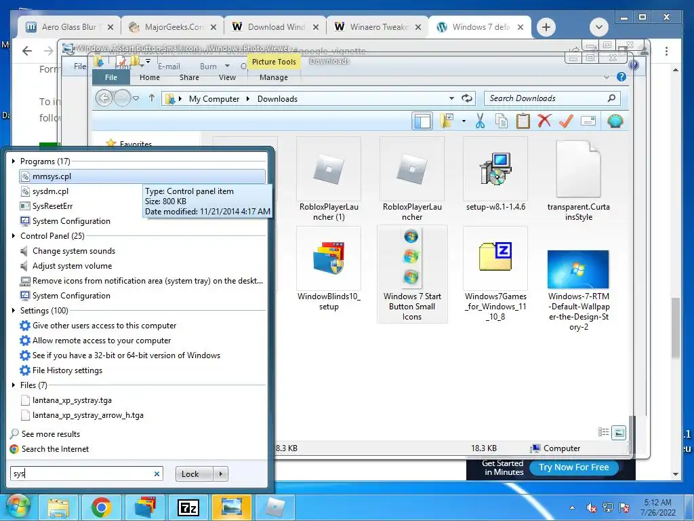Click the Cut scissors icon in Explorer toolbar
This screenshot has height=521, width=694.
tap(480, 121)
